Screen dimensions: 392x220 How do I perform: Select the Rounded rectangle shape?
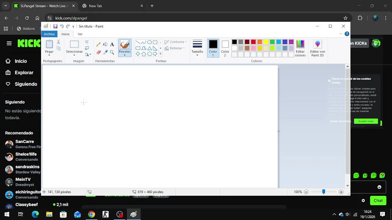click(138, 48)
